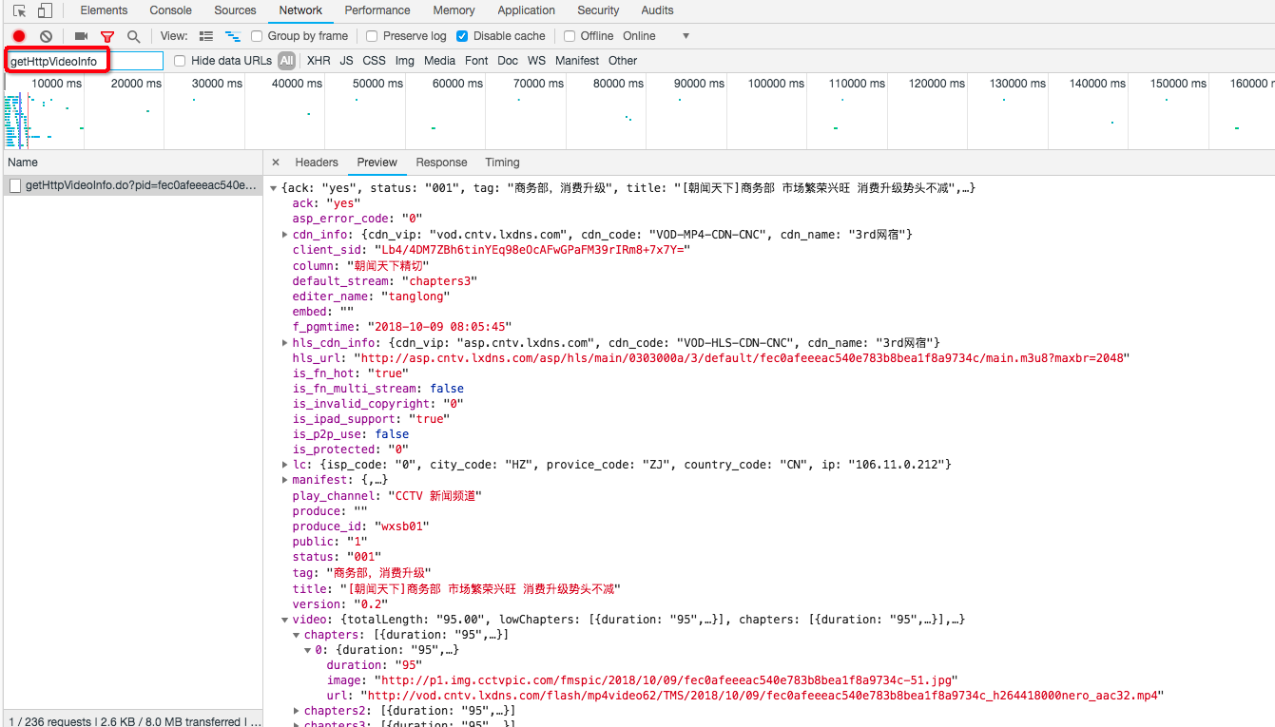Filter requests by Other type
Image resolution: width=1275 pixels, height=727 pixels.
623,61
